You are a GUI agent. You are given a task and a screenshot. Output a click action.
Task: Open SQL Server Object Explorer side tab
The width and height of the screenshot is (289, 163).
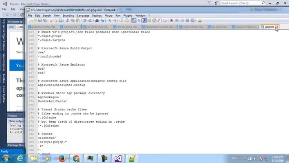(x=4, y=35)
